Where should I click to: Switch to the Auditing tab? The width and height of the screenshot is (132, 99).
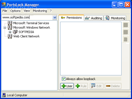coord(94,18)
